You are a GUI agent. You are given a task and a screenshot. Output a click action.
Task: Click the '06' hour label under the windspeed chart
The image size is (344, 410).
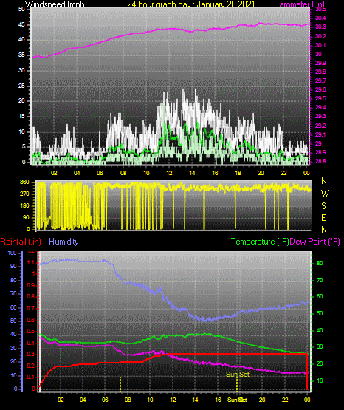click(100, 173)
